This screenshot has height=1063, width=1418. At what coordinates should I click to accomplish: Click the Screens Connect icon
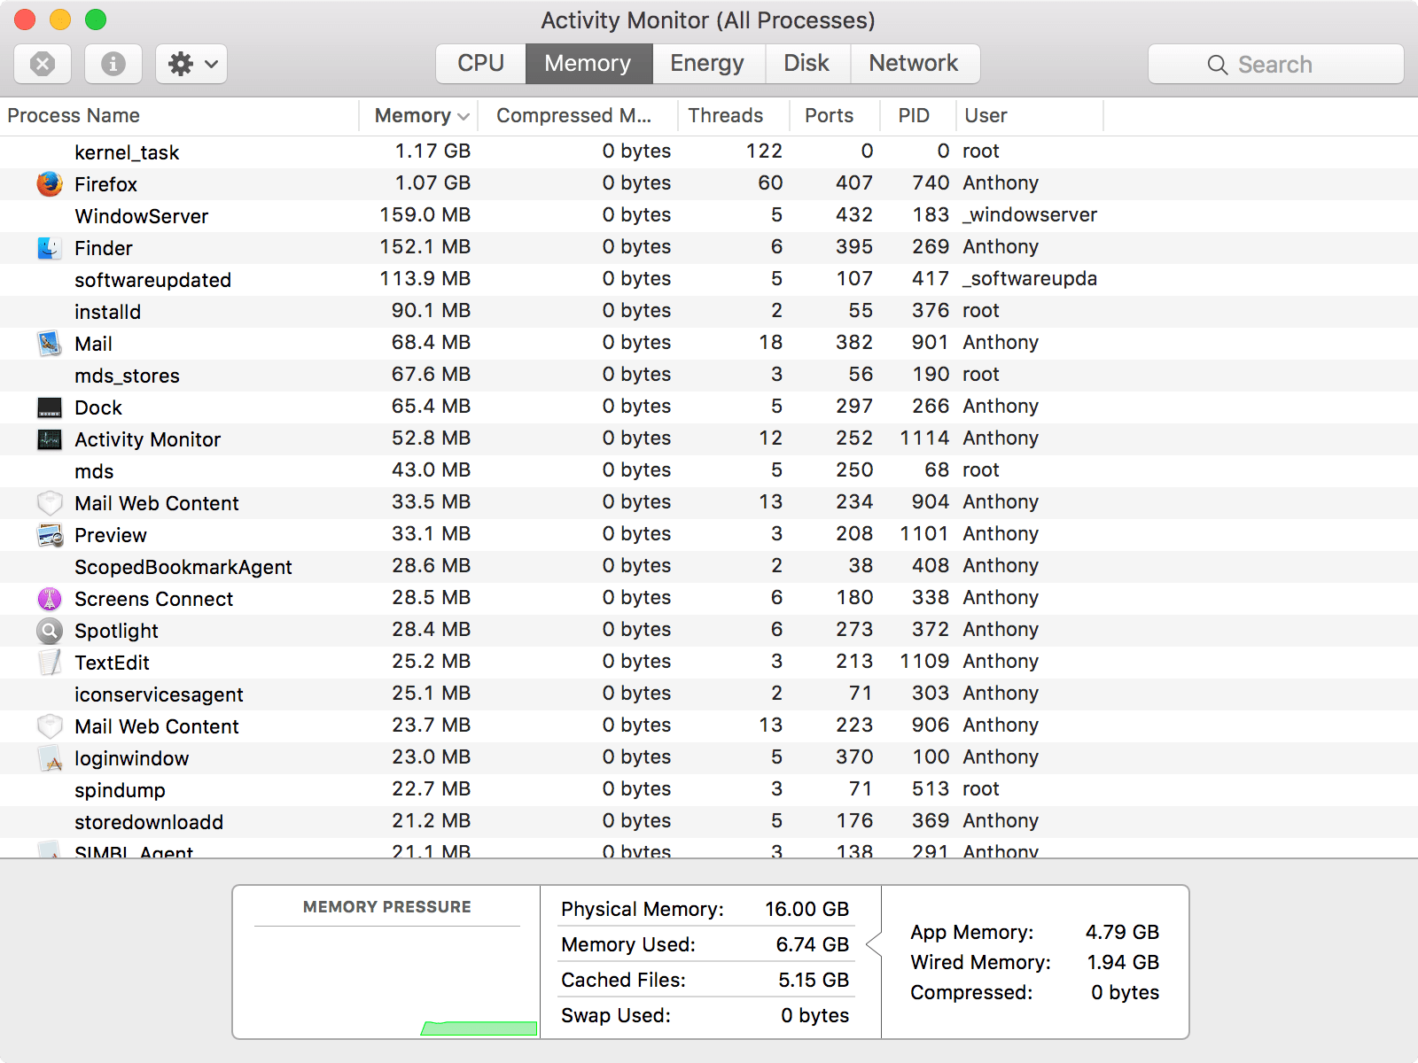tap(50, 598)
